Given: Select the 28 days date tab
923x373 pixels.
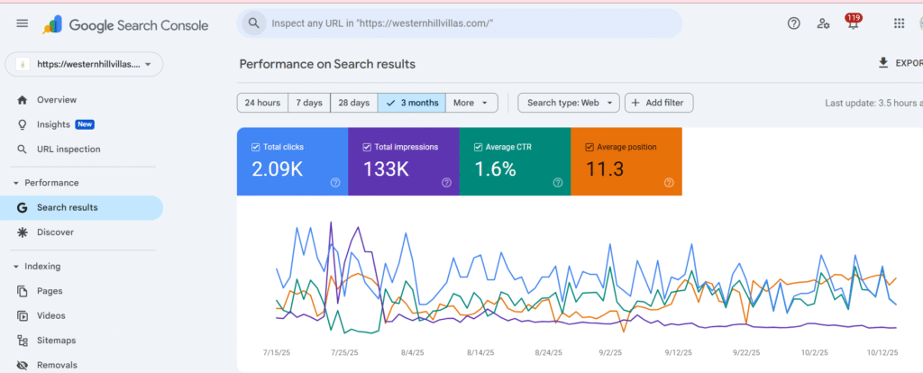Looking at the screenshot, I should 353,103.
